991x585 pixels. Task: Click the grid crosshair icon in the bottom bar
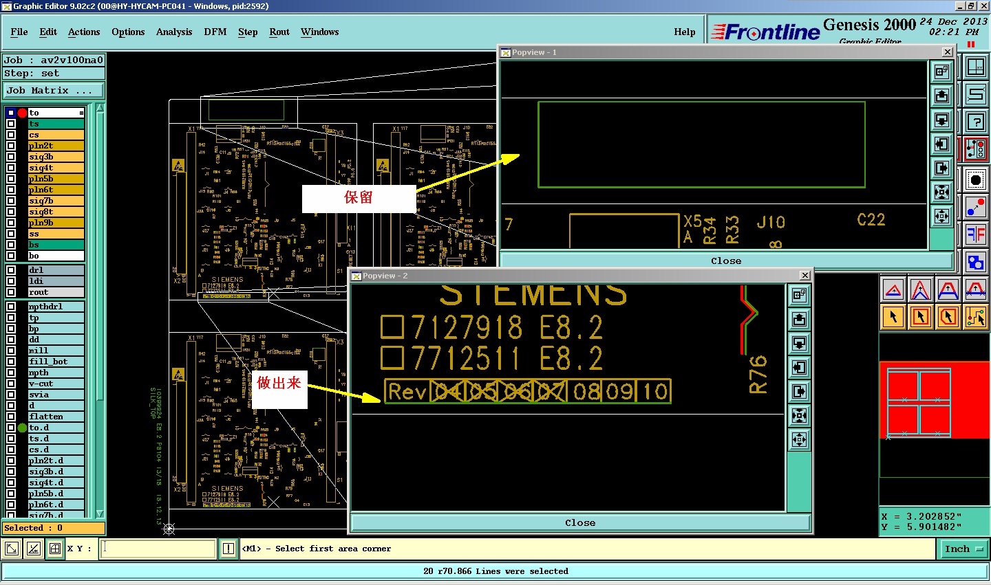[54, 549]
